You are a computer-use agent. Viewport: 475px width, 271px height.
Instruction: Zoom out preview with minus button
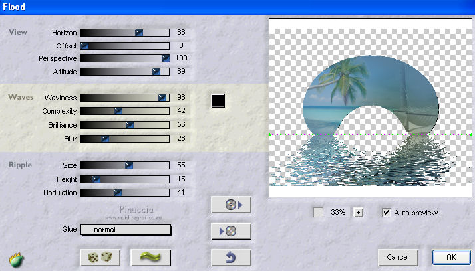point(318,213)
